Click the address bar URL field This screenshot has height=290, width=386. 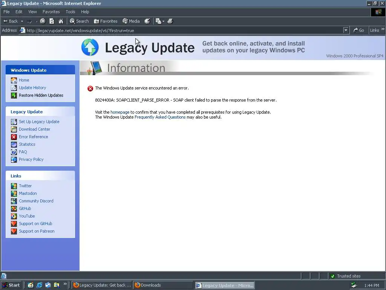coord(181,30)
